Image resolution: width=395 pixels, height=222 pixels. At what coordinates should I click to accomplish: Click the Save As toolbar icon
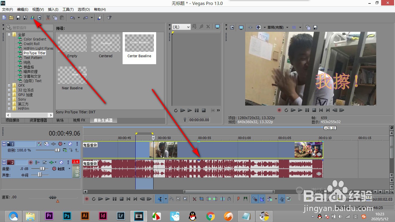tap(25, 18)
